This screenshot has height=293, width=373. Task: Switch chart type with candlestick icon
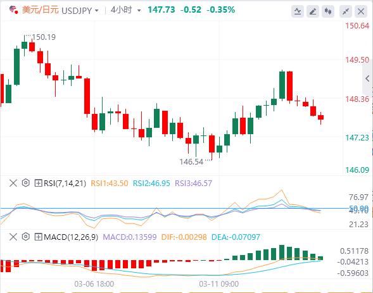tap(328, 11)
